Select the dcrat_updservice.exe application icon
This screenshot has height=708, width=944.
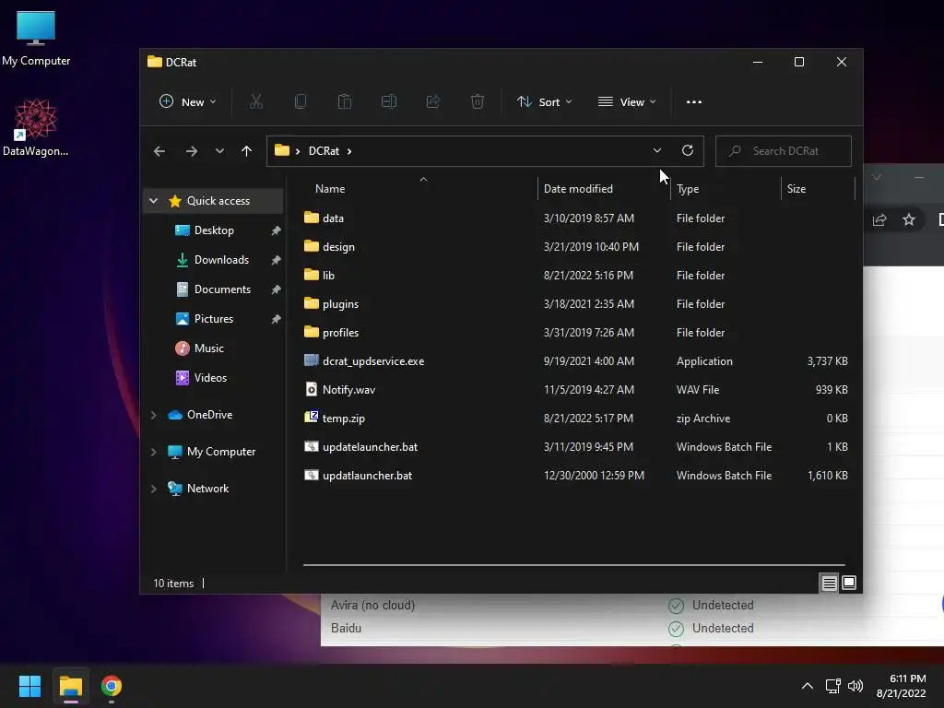312,360
